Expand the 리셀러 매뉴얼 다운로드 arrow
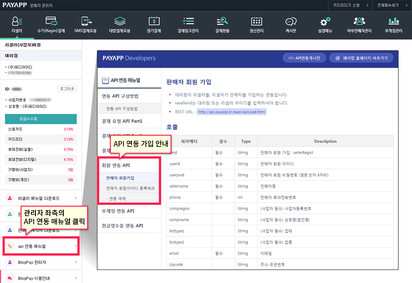The image size is (412, 283). coord(76,198)
